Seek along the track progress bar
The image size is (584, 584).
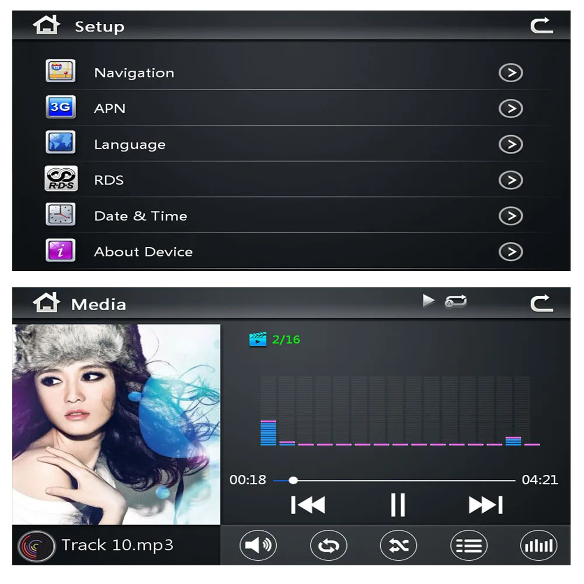click(x=394, y=481)
